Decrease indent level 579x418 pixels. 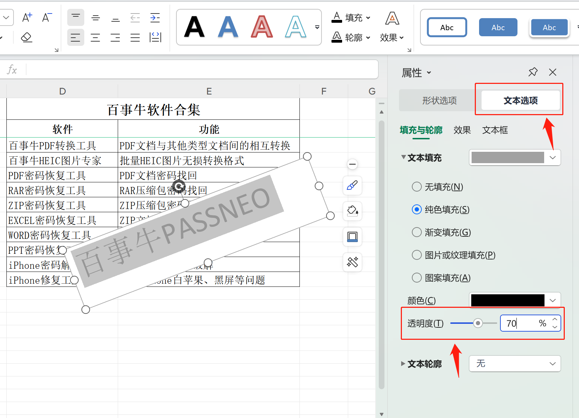coord(135,17)
